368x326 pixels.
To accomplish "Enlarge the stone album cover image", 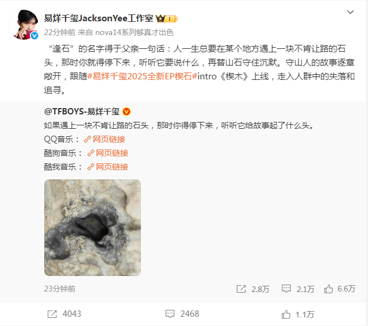I will 93,228.
